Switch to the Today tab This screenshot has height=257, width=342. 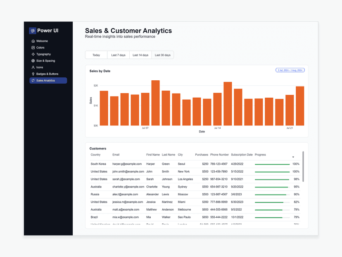pos(96,55)
